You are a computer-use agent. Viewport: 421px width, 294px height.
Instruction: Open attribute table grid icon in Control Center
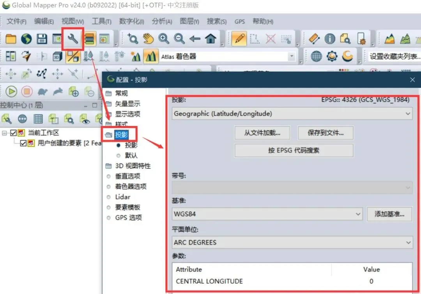coord(38,119)
